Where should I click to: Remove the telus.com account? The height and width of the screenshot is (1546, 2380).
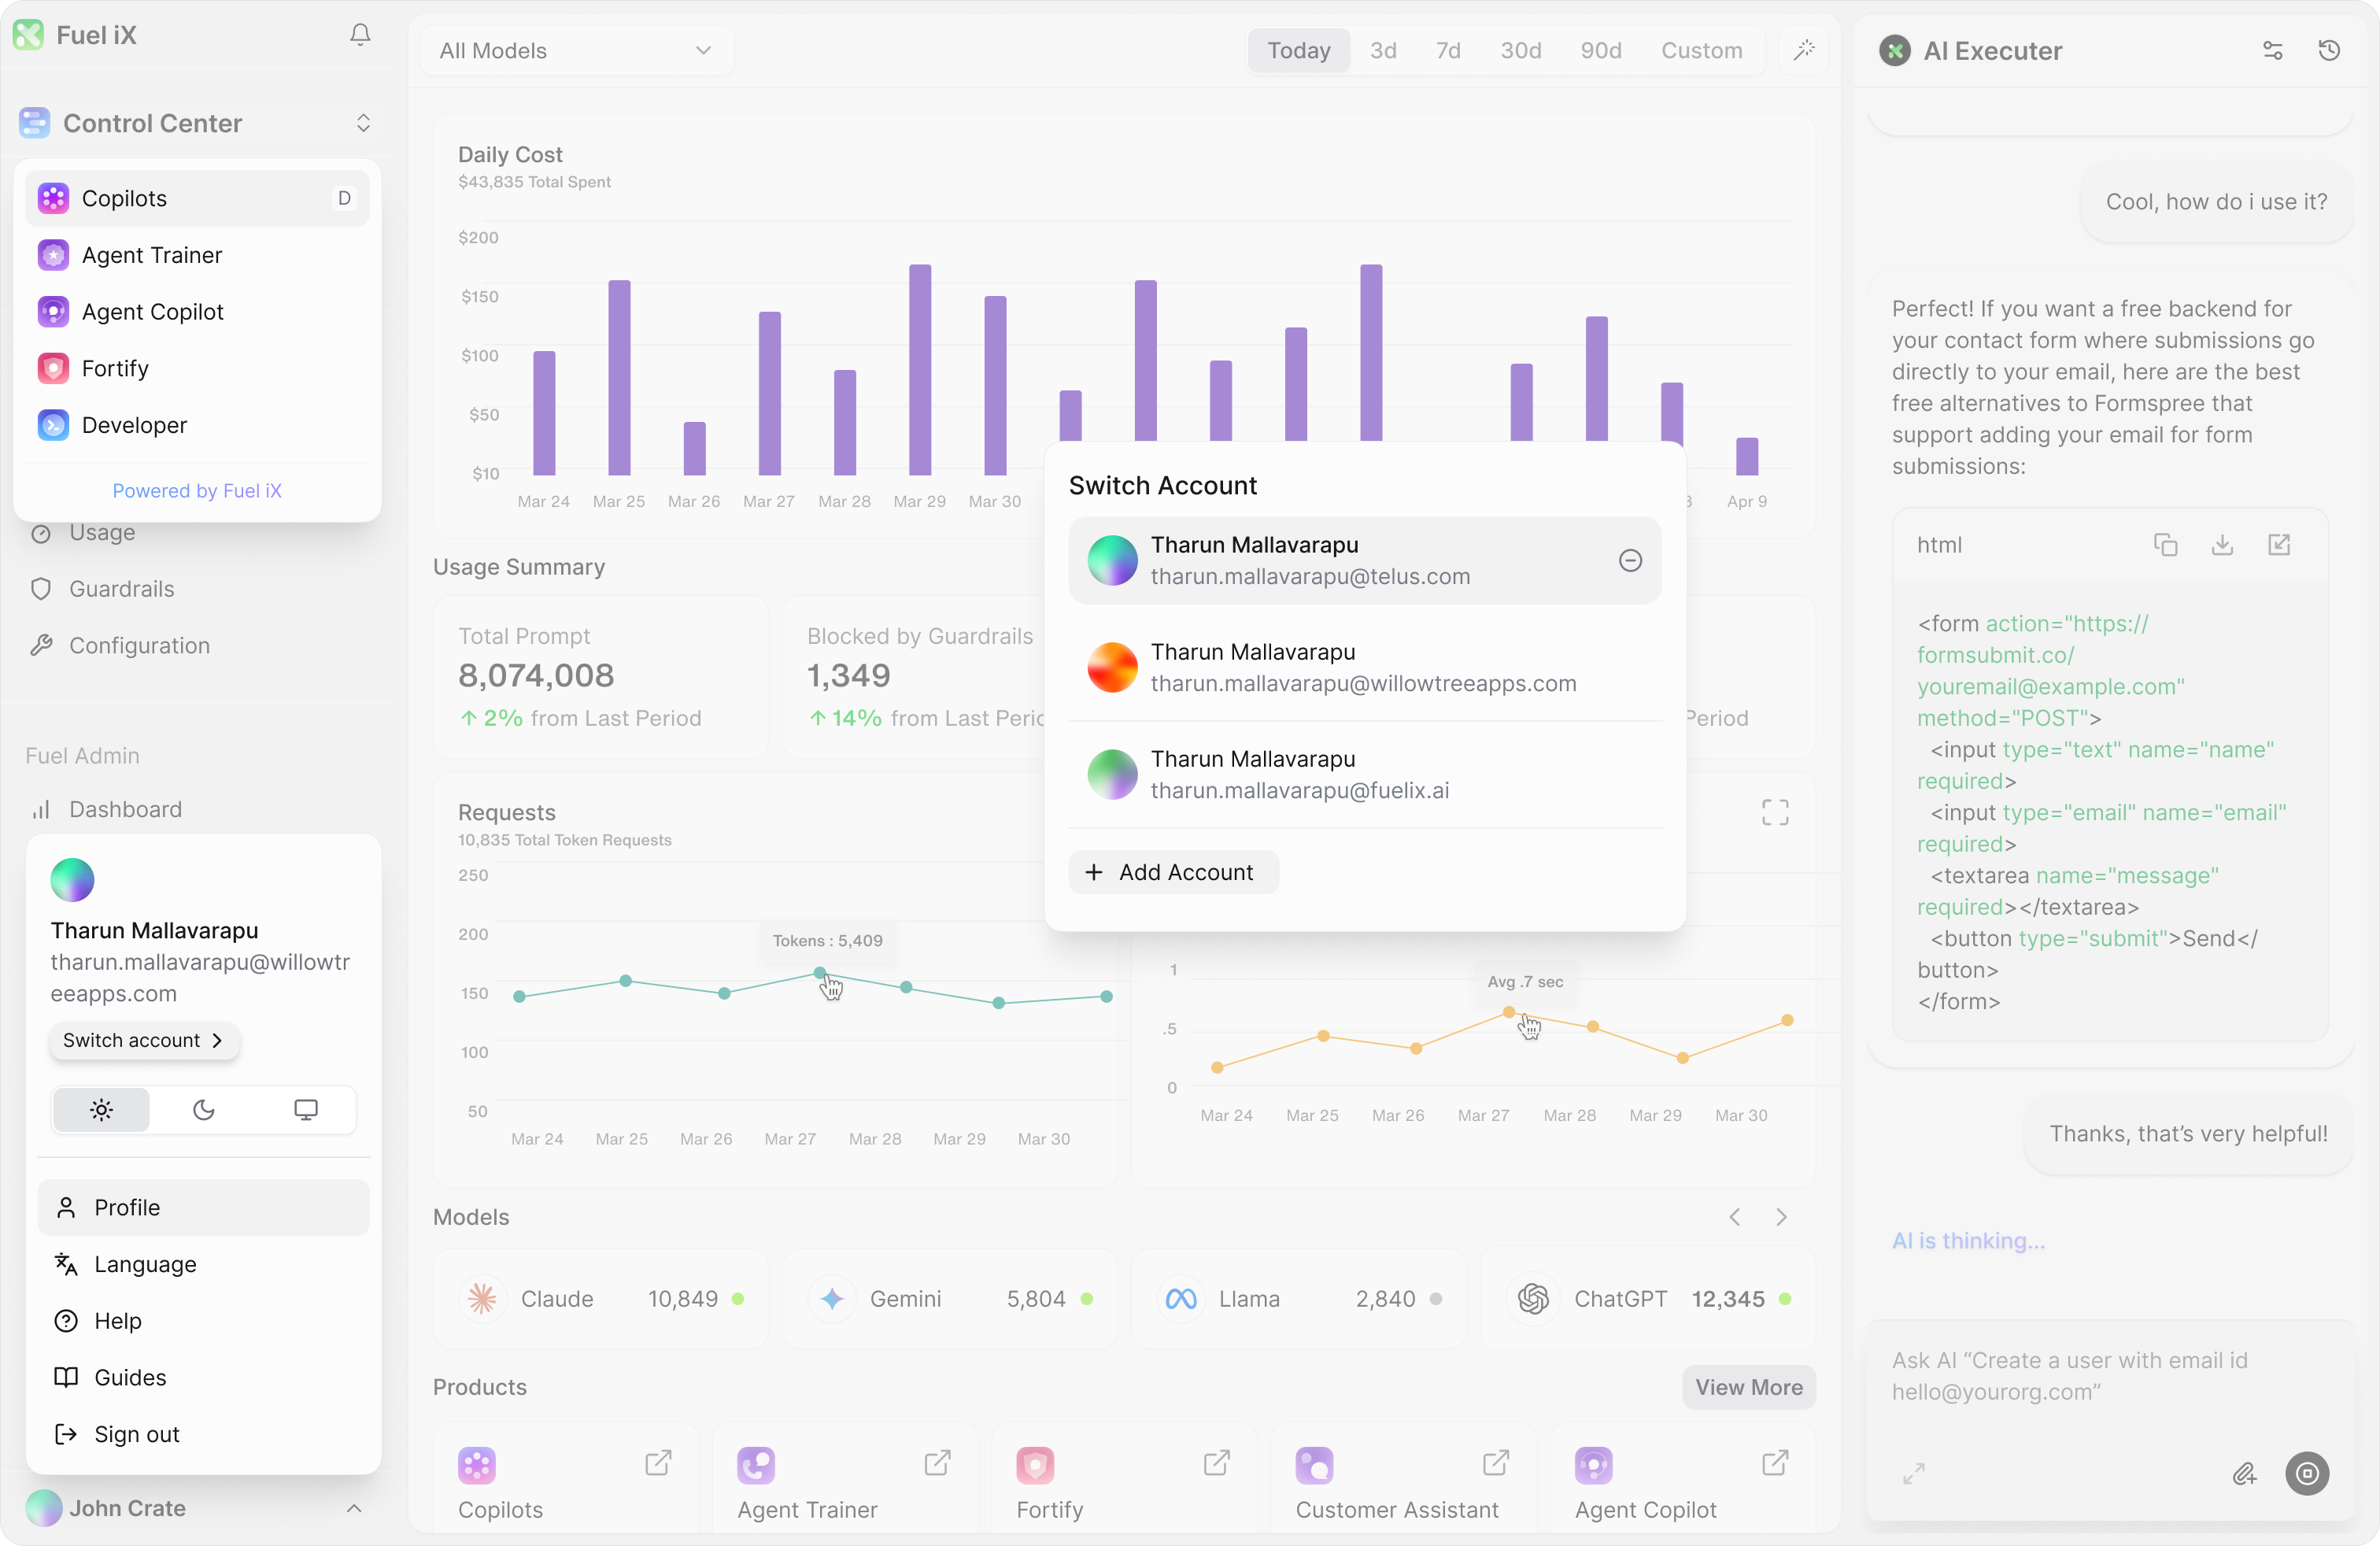point(1630,561)
